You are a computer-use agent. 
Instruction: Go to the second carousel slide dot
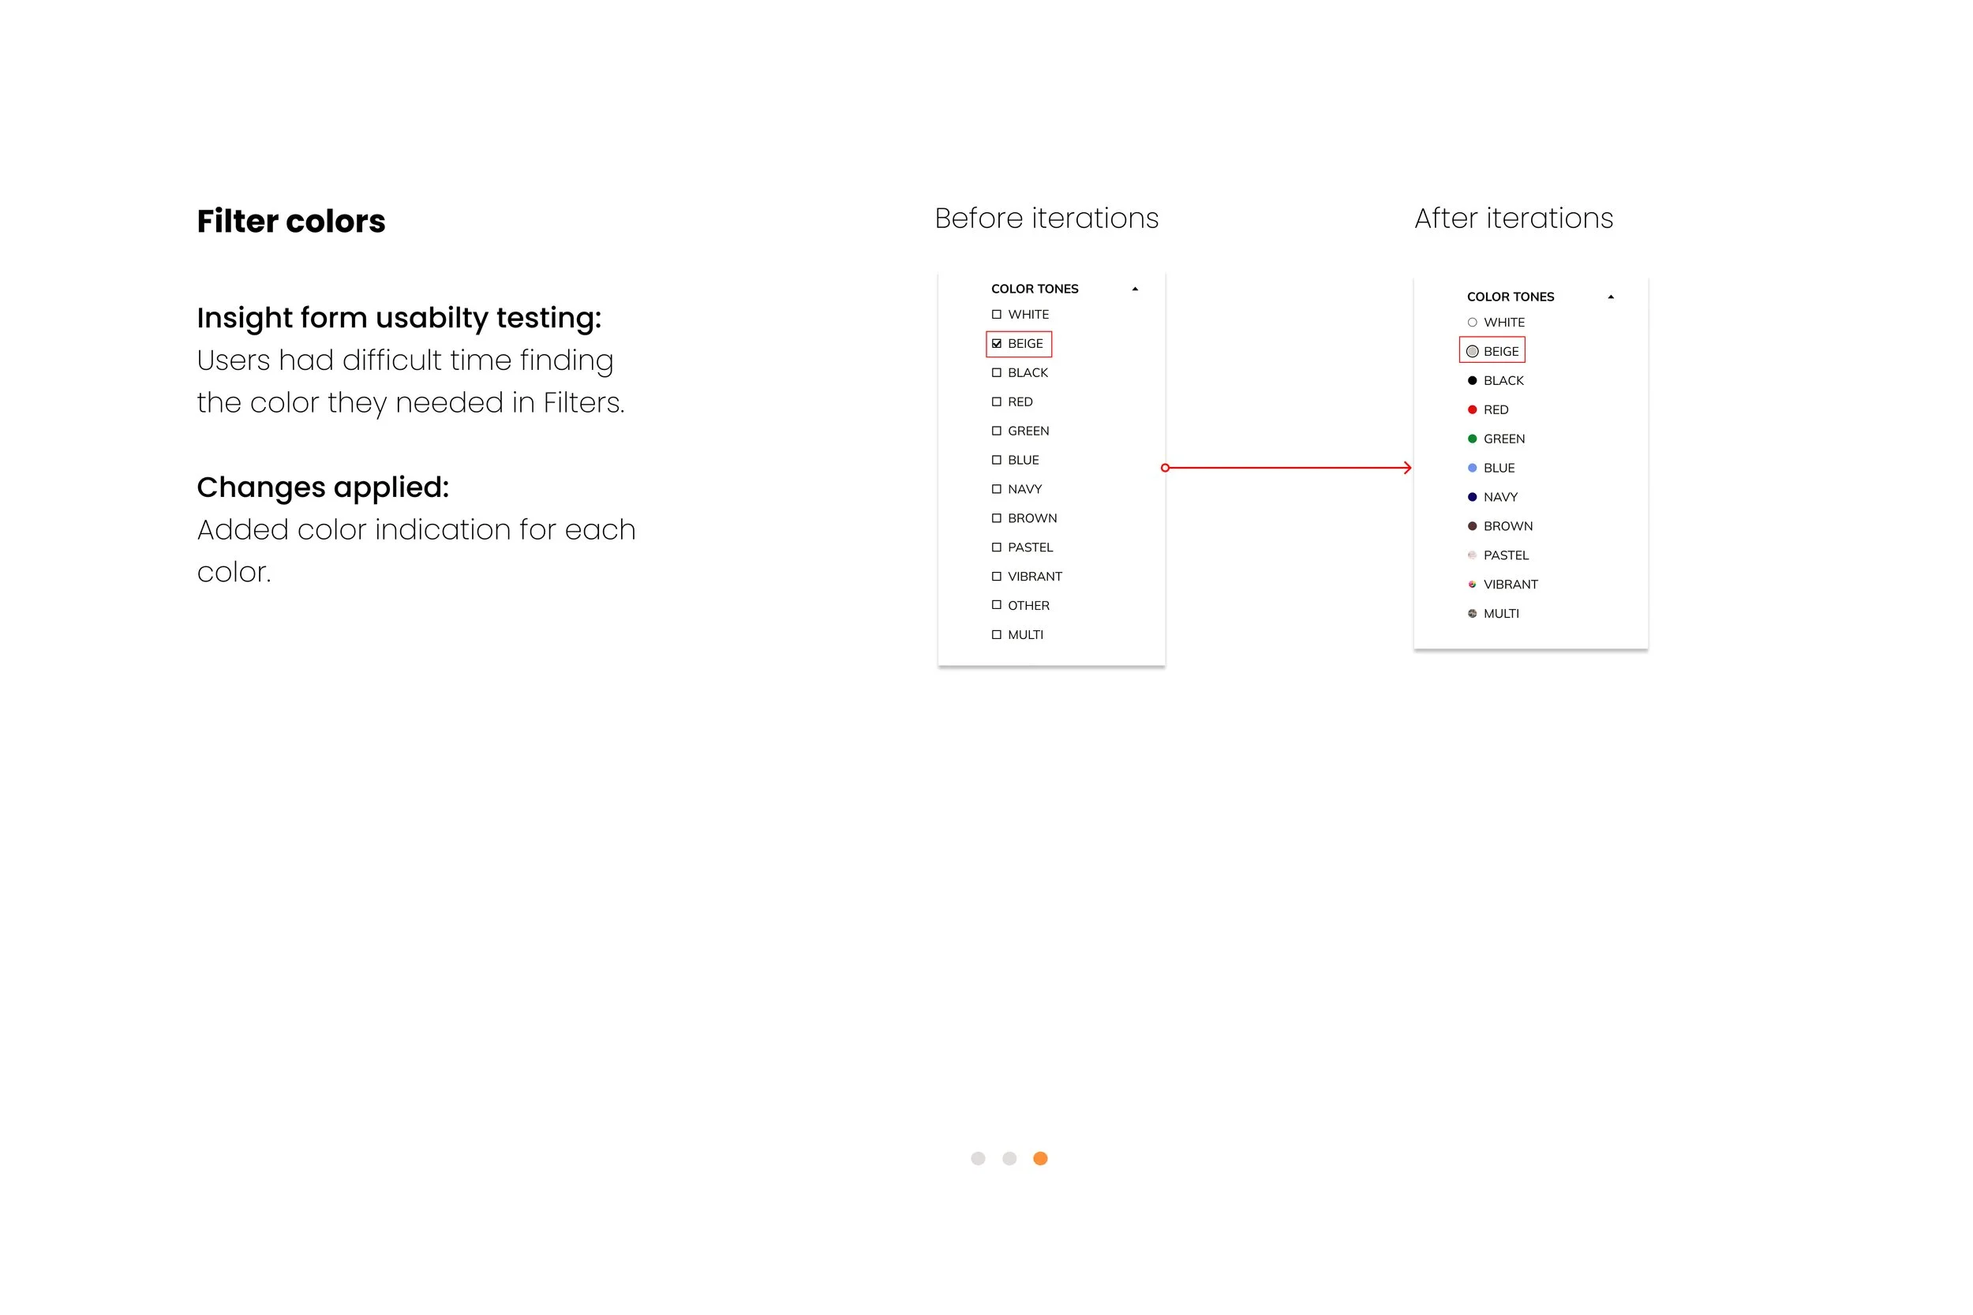(1009, 1159)
